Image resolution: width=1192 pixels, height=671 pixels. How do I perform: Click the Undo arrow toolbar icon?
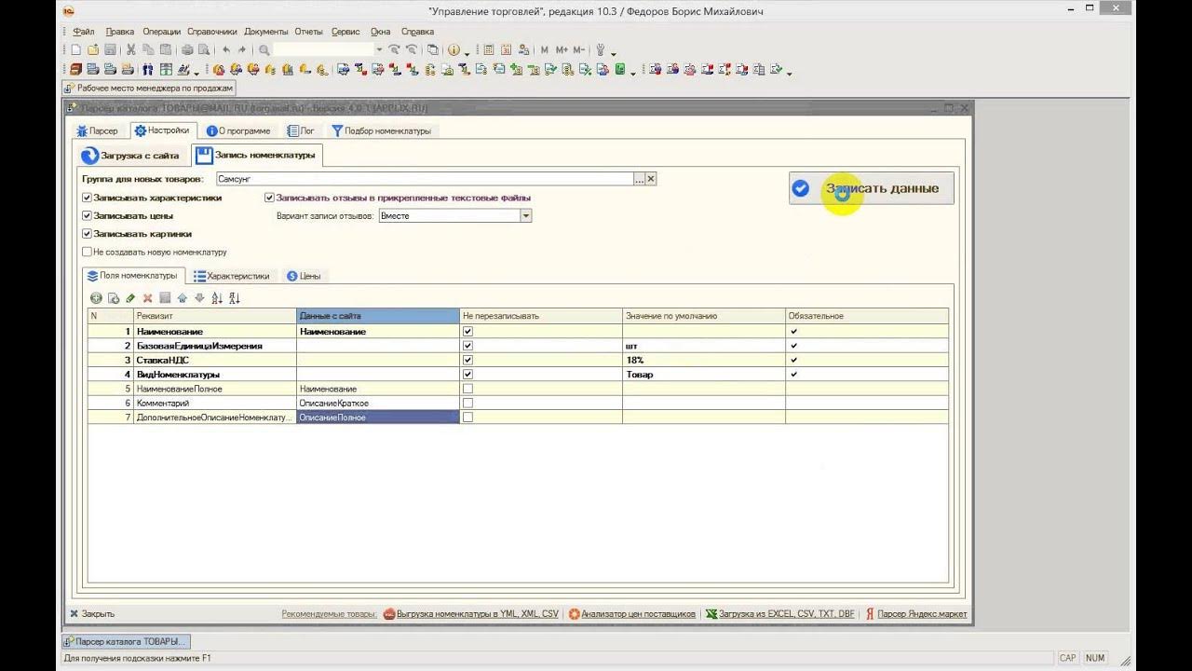coord(226,49)
